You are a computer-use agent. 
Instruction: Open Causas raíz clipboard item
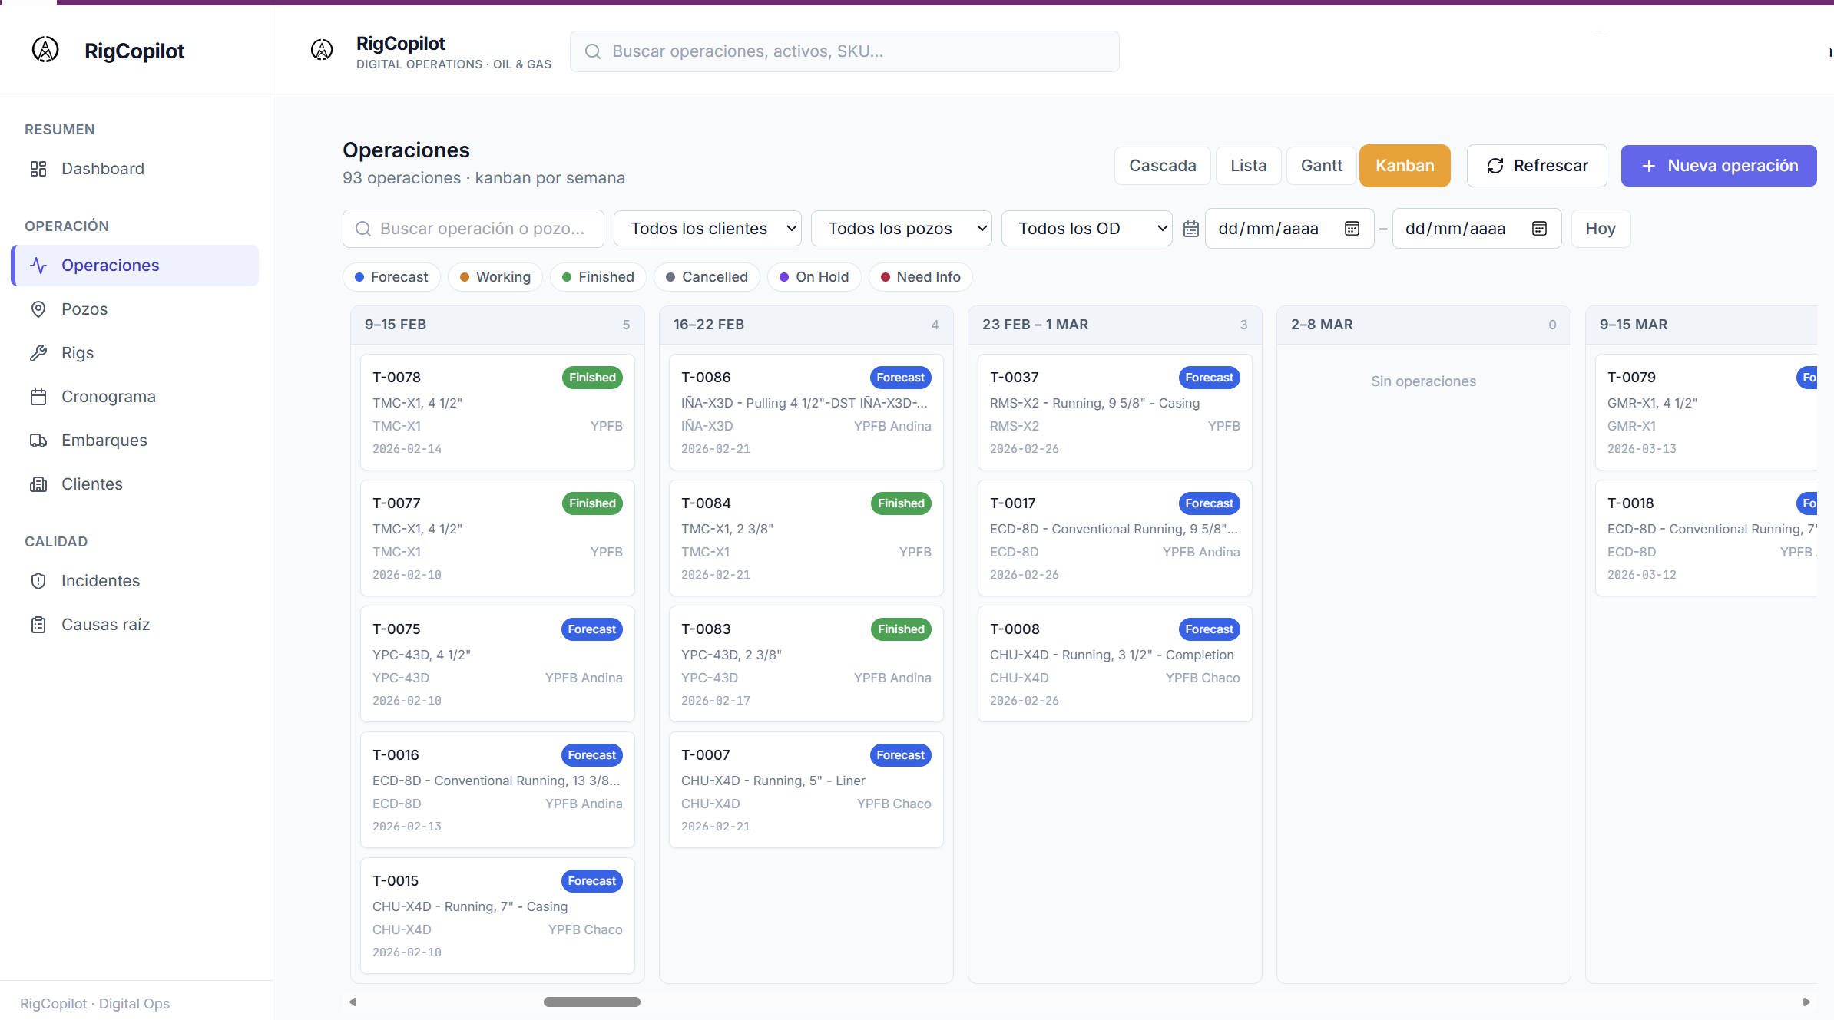135,625
